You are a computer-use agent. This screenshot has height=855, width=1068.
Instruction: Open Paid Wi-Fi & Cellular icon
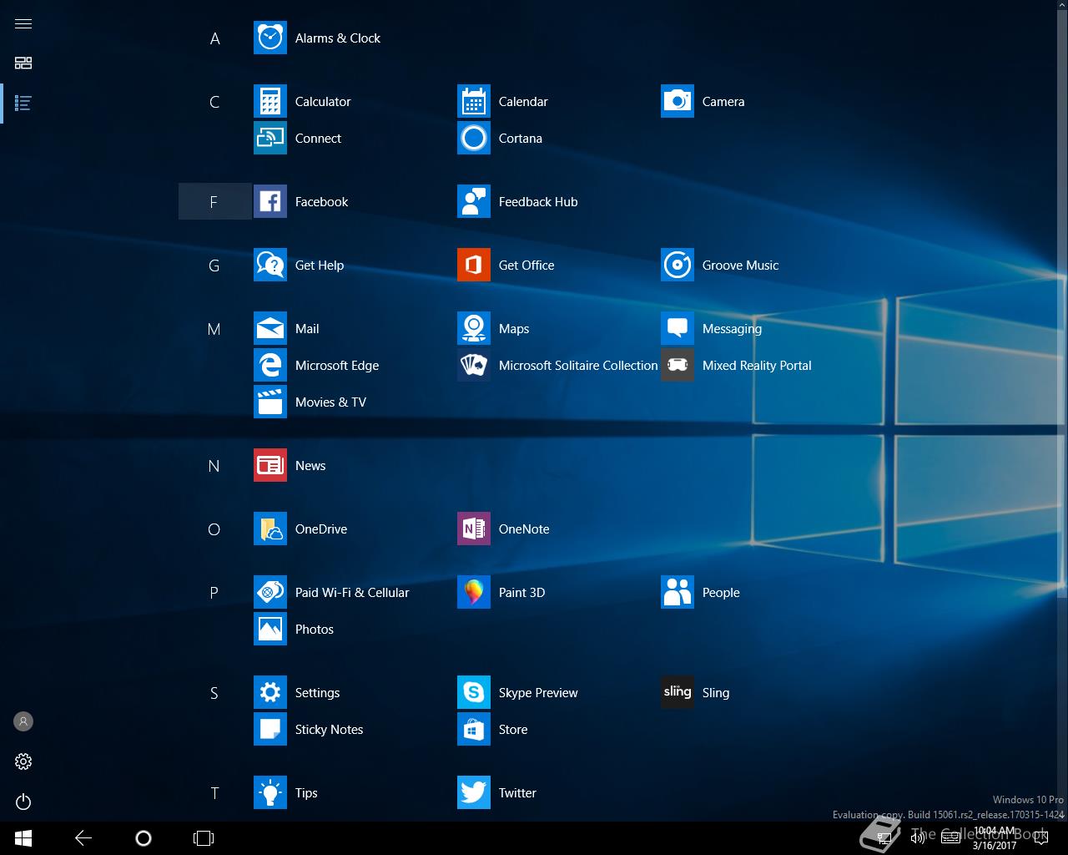click(270, 593)
